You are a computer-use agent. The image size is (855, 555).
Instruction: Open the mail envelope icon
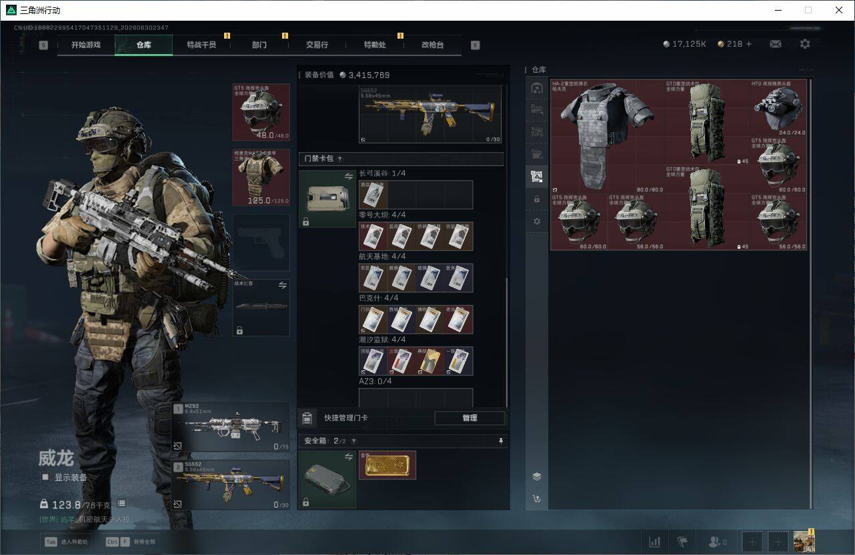point(776,44)
